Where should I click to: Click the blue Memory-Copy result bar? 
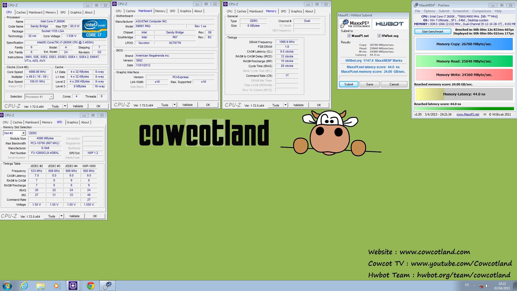(x=464, y=44)
